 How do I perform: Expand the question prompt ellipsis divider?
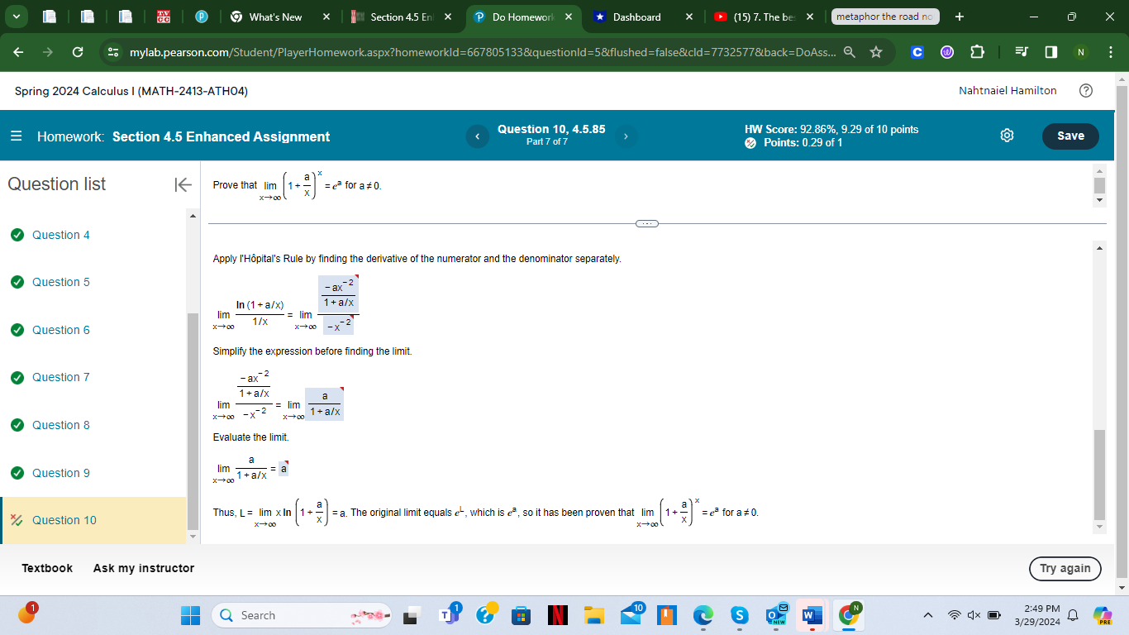647,222
